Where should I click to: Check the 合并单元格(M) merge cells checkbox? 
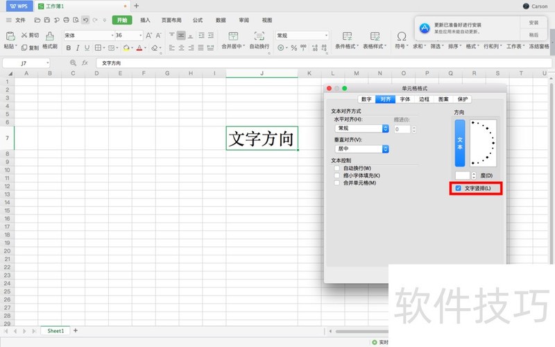(337, 183)
